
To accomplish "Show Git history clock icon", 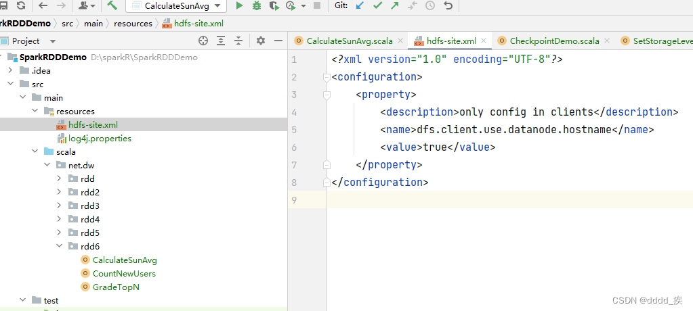I will (430, 5).
